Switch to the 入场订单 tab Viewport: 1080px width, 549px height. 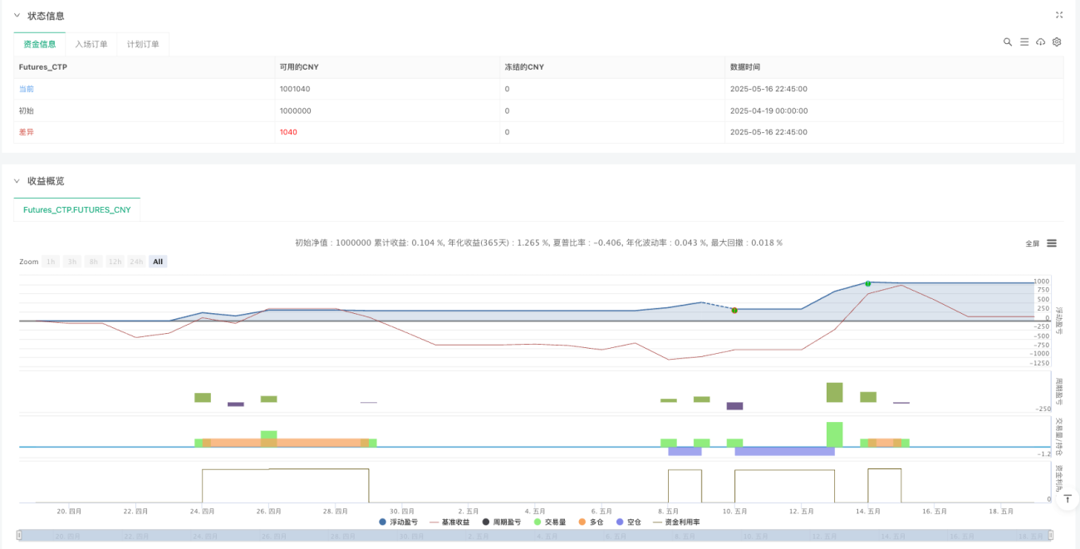coord(91,44)
